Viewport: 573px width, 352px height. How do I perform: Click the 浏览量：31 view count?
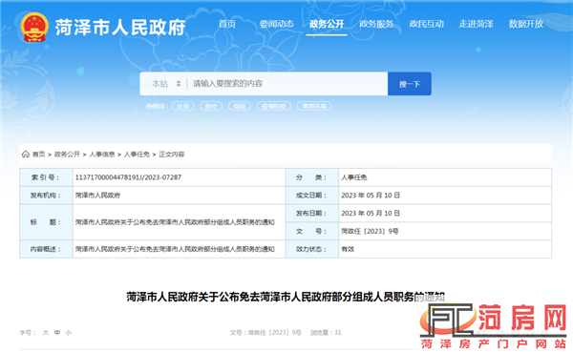pyautogui.click(x=326, y=333)
